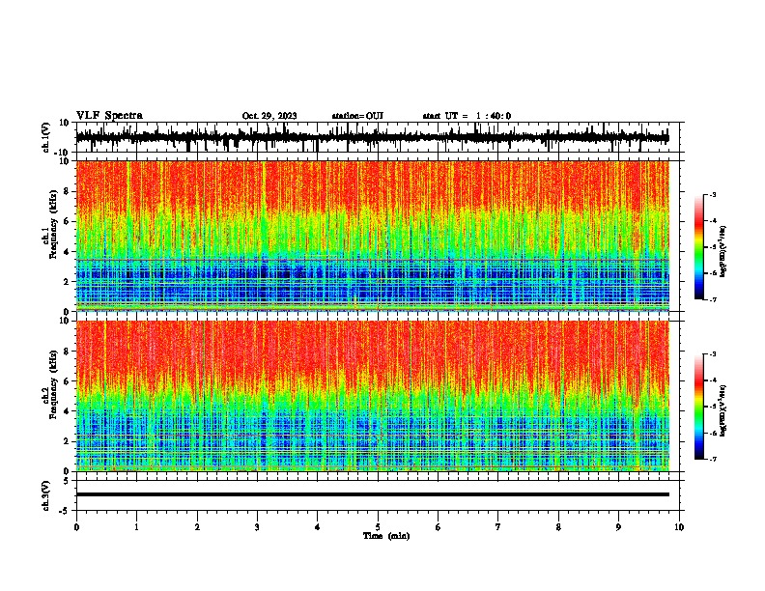Click the ch.1 voltage waveform trace

(372, 137)
